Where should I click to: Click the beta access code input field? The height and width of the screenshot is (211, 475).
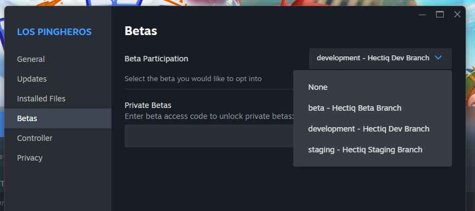pyautogui.click(x=209, y=136)
